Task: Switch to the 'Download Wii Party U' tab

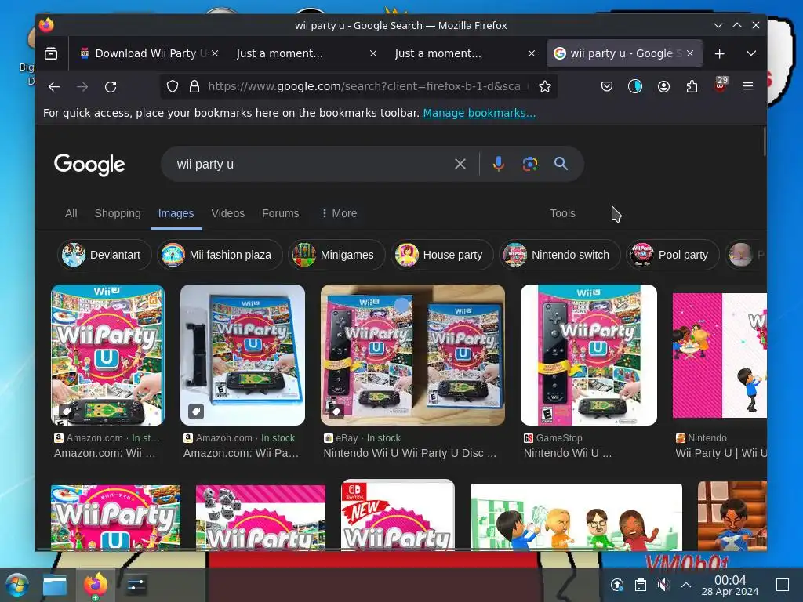Action: (144, 53)
